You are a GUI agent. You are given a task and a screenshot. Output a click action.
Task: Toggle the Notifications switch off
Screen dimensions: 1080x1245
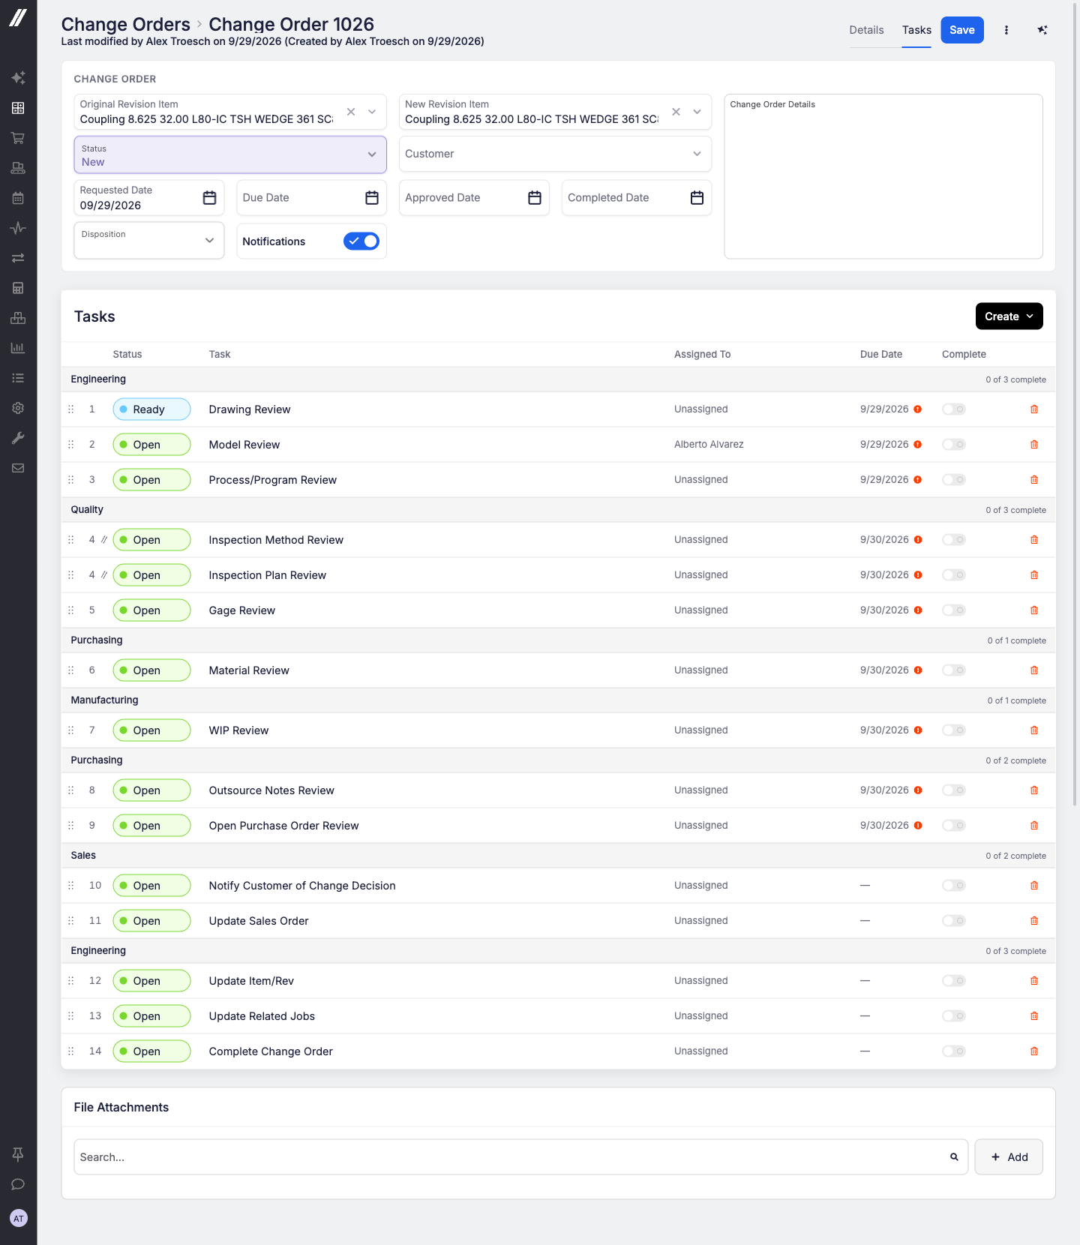coord(361,241)
